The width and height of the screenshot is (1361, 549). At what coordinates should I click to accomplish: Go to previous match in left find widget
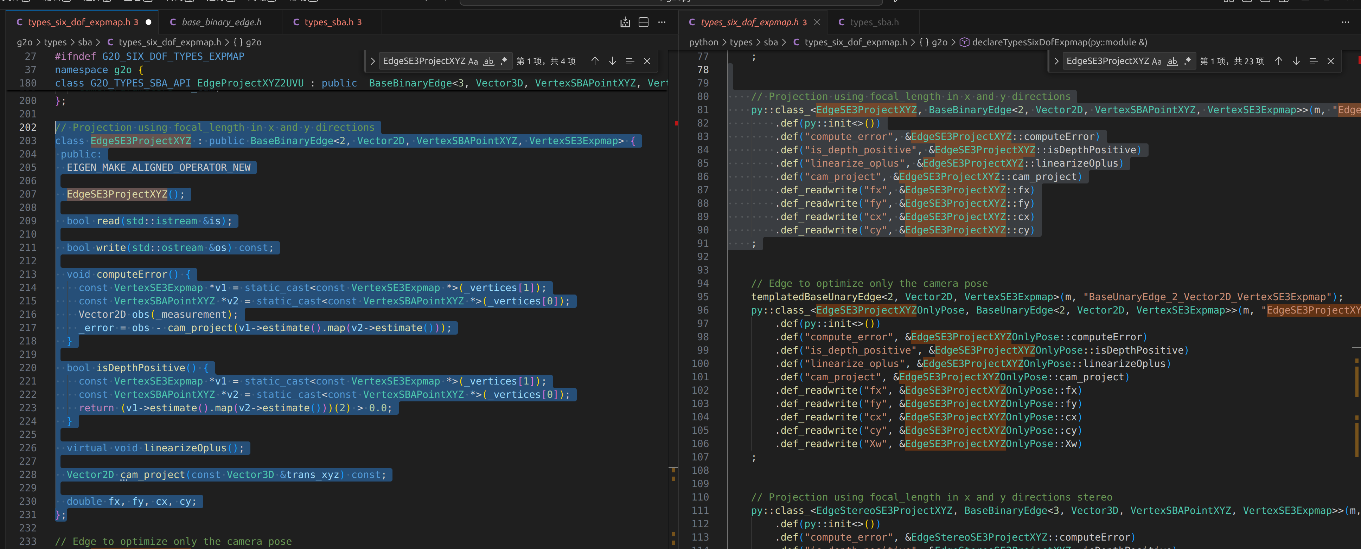point(594,61)
